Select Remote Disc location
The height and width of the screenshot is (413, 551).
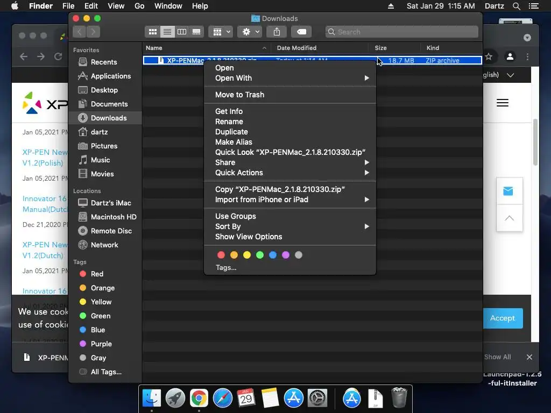pyautogui.click(x=105, y=231)
